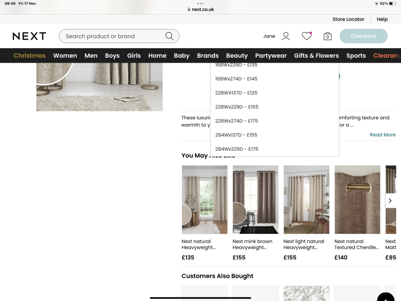The image size is (401, 301).
Task: Open the Sports menu
Action: coord(356,56)
